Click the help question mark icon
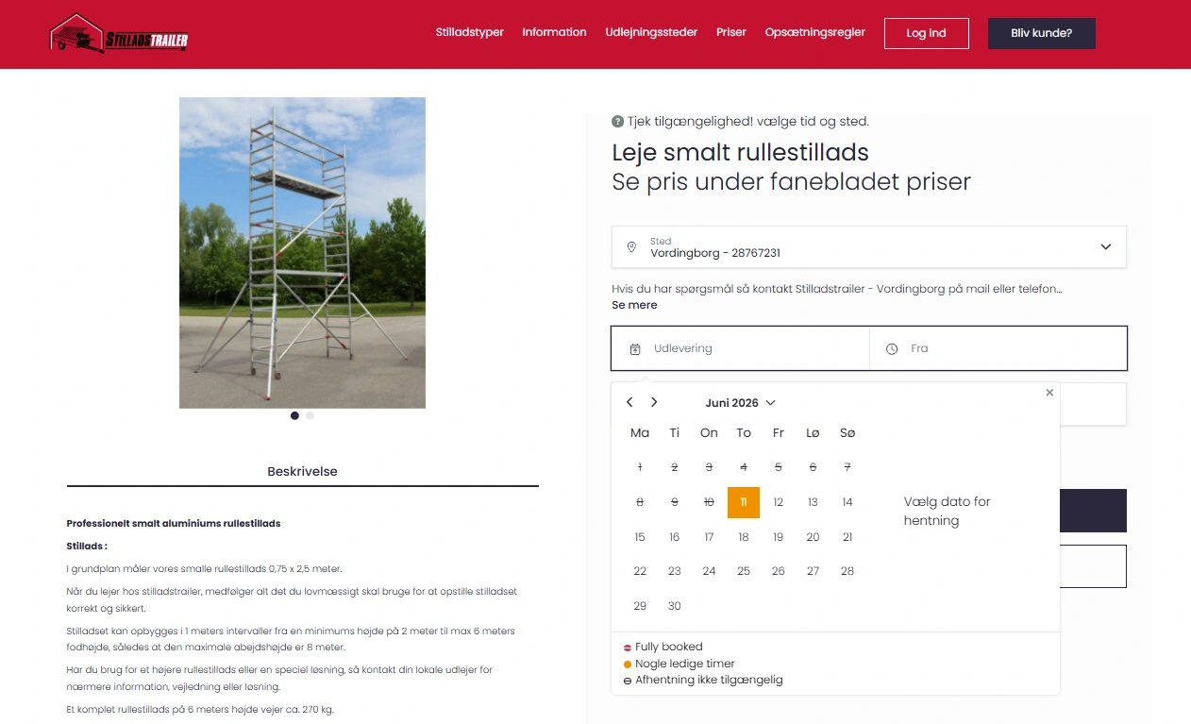Viewport: 1191px width, 724px height. point(617,122)
